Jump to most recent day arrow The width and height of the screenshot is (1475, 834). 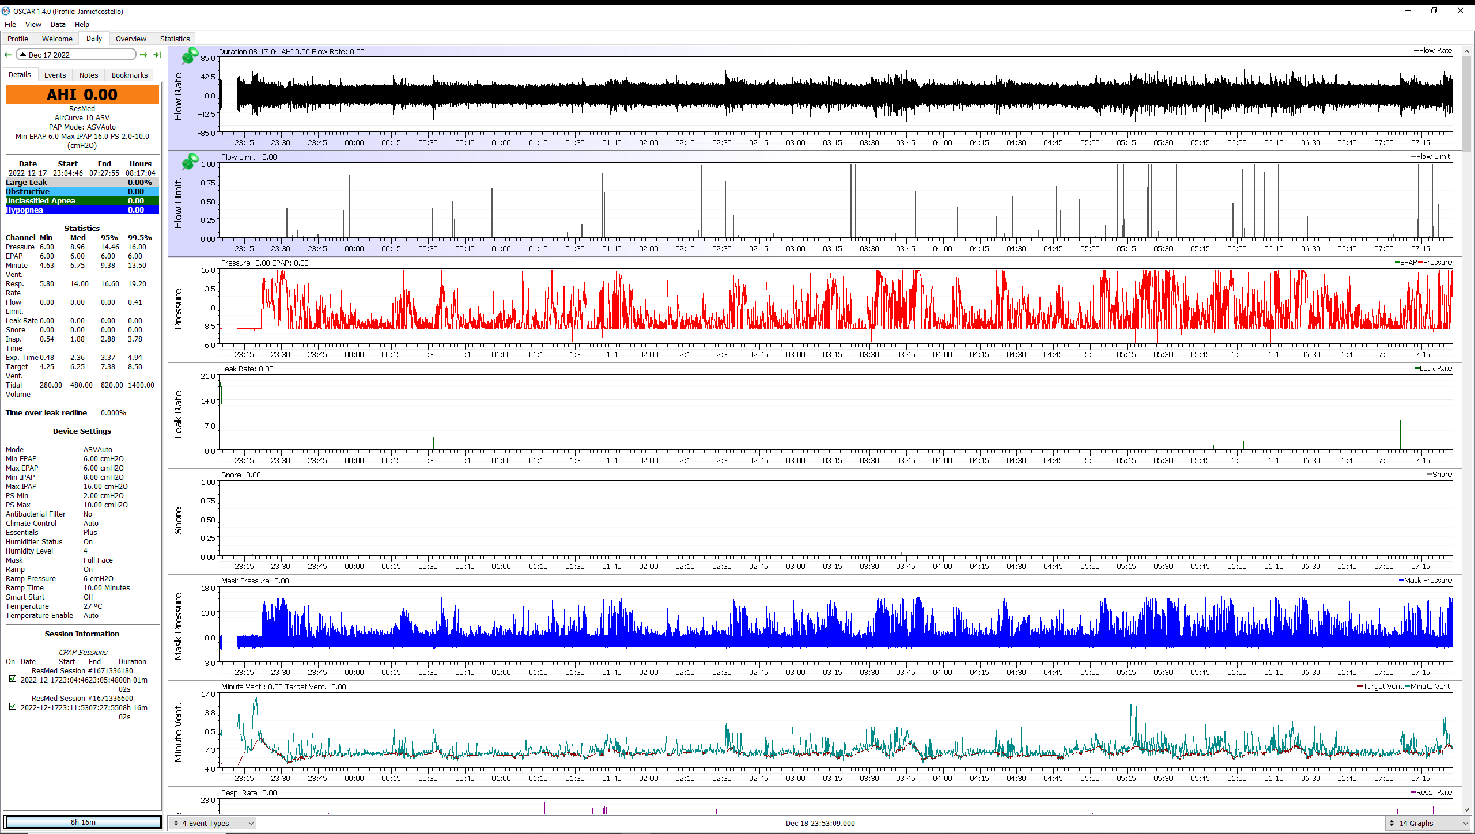(157, 55)
